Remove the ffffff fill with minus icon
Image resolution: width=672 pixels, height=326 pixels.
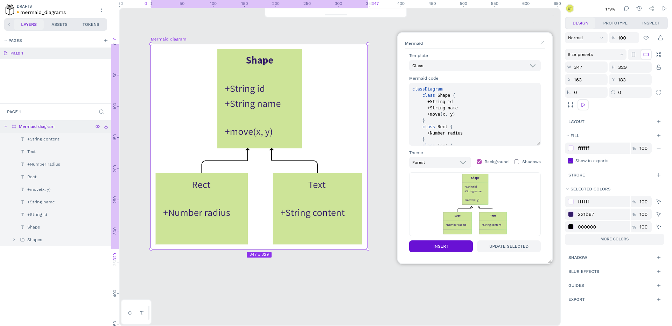[x=659, y=148]
